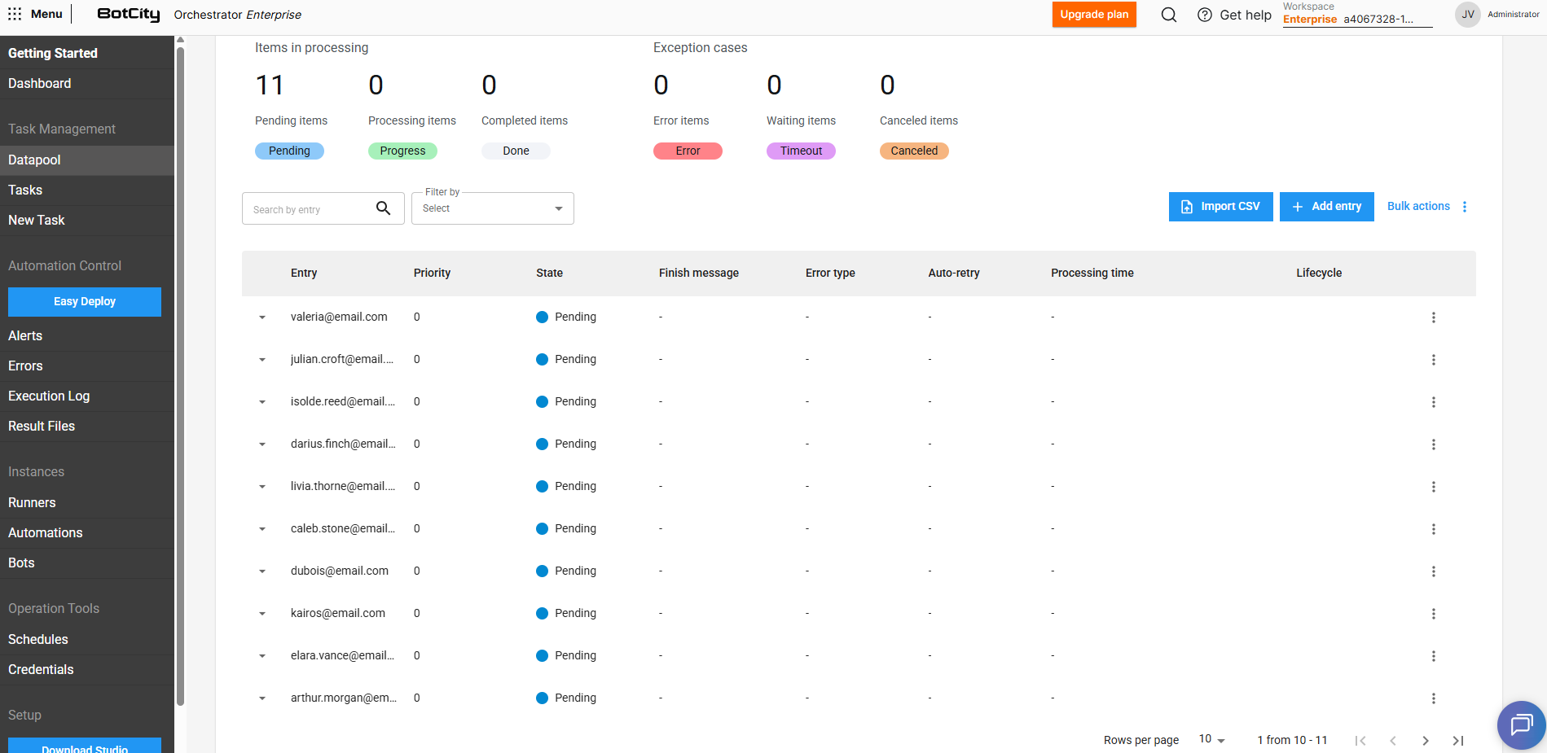Screen dimensions: 1547x753
Task: Navigate to Execution Log in sidebar
Action: click(x=49, y=396)
